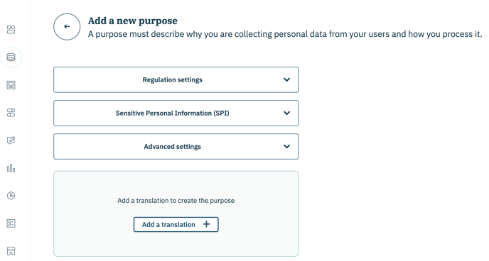Go back using the circled arrow button
Screen dimensions: 489x261
pyautogui.click(x=67, y=27)
